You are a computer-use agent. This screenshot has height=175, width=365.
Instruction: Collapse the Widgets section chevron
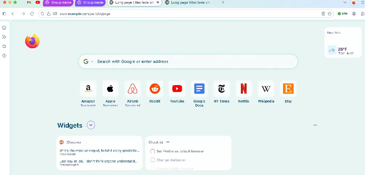(x=91, y=125)
